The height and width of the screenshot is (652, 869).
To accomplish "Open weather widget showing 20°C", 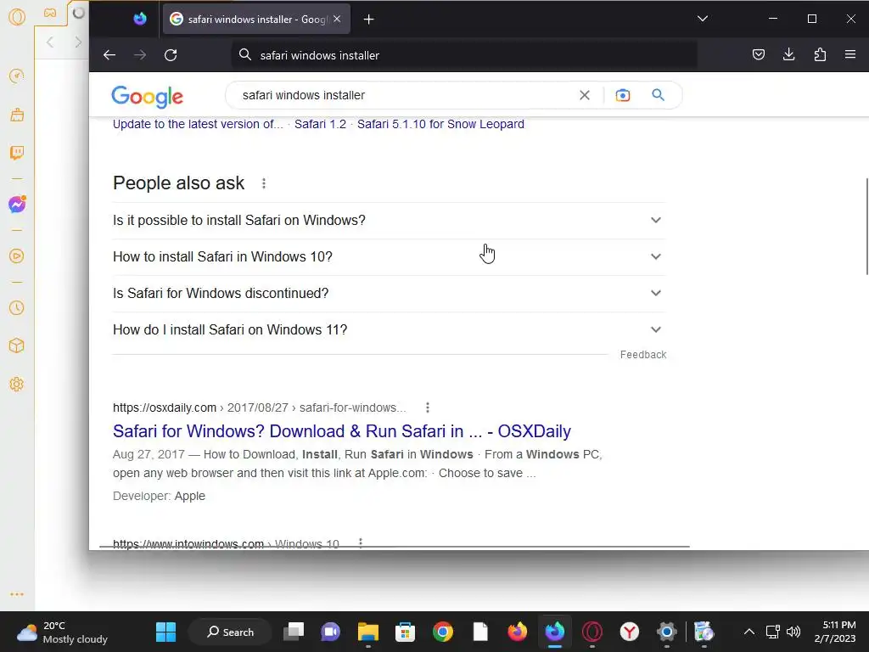I will pyautogui.click(x=62, y=632).
